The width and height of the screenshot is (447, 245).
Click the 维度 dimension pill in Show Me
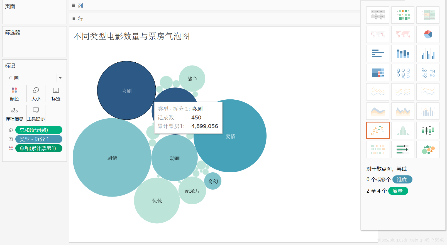[402, 180]
